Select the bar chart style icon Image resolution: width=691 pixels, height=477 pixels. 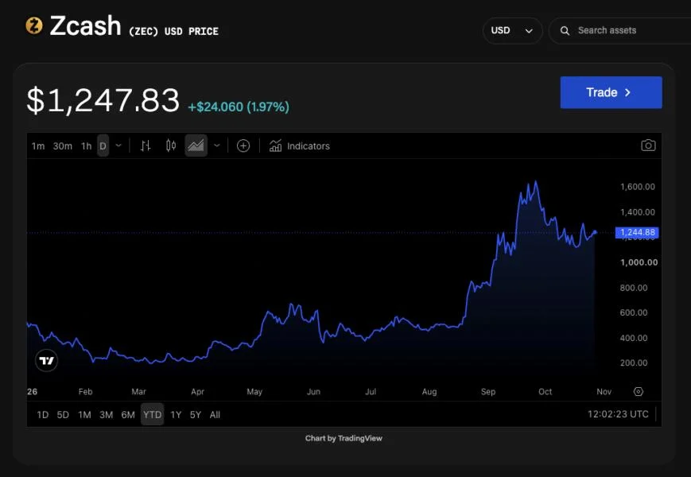(x=146, y=145)
